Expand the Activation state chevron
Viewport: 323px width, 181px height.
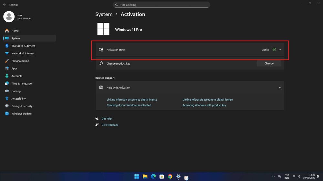[x=280, y=50]
